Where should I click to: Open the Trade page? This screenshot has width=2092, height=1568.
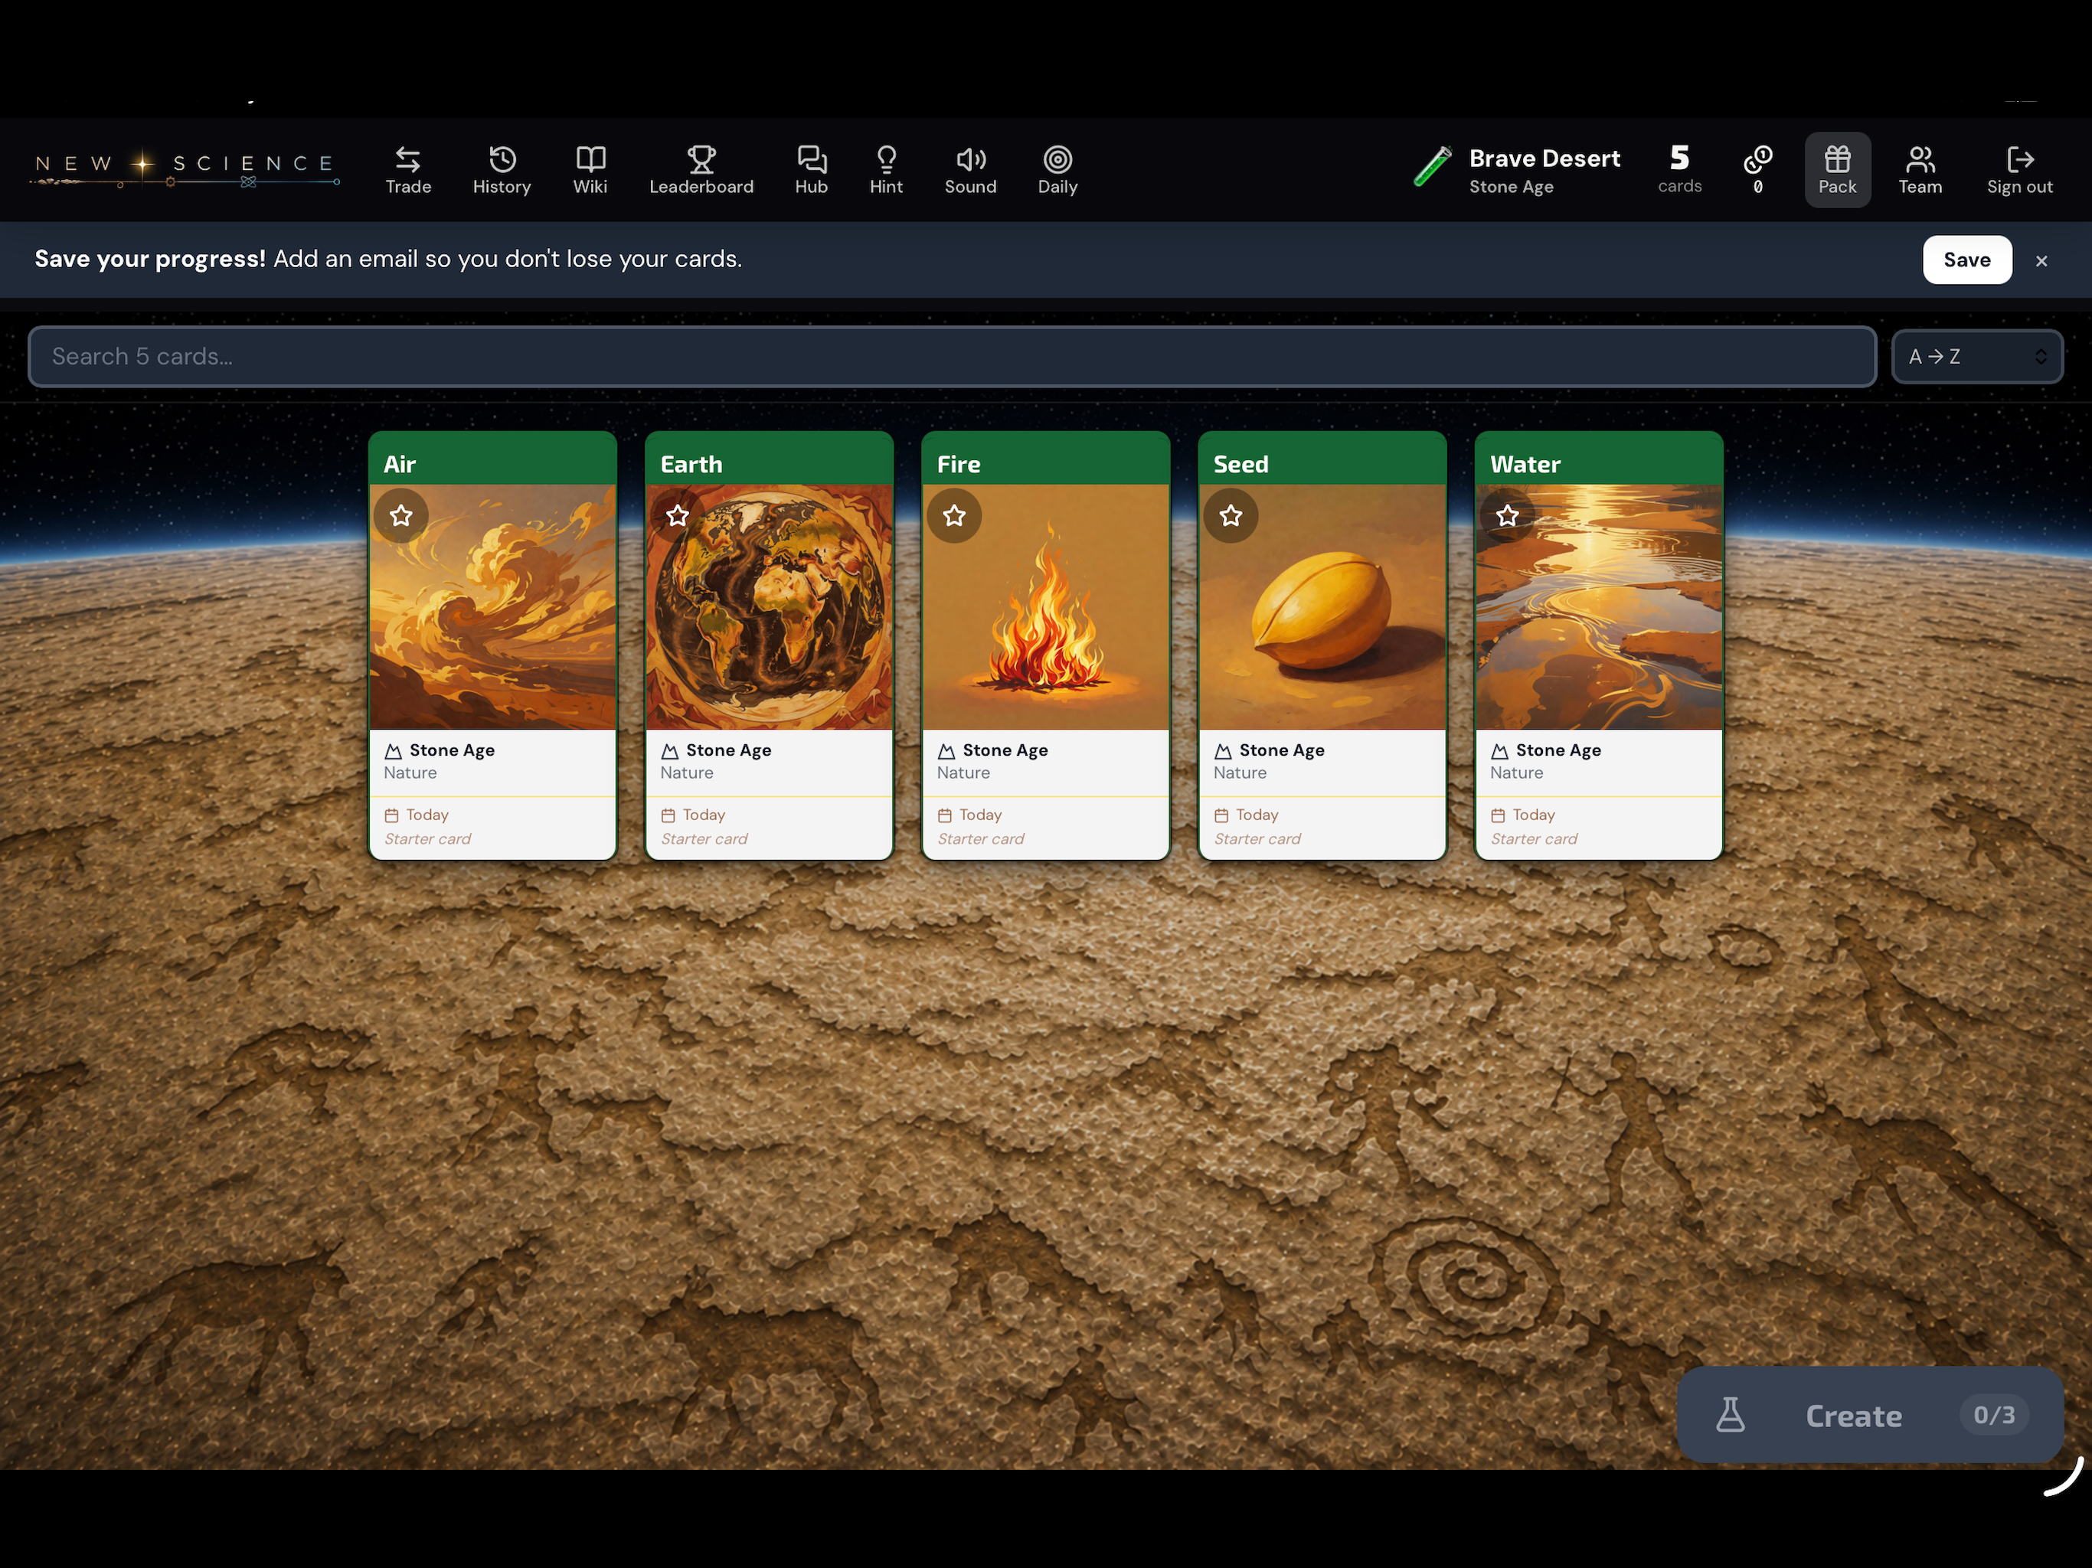(x=407, y=170)
